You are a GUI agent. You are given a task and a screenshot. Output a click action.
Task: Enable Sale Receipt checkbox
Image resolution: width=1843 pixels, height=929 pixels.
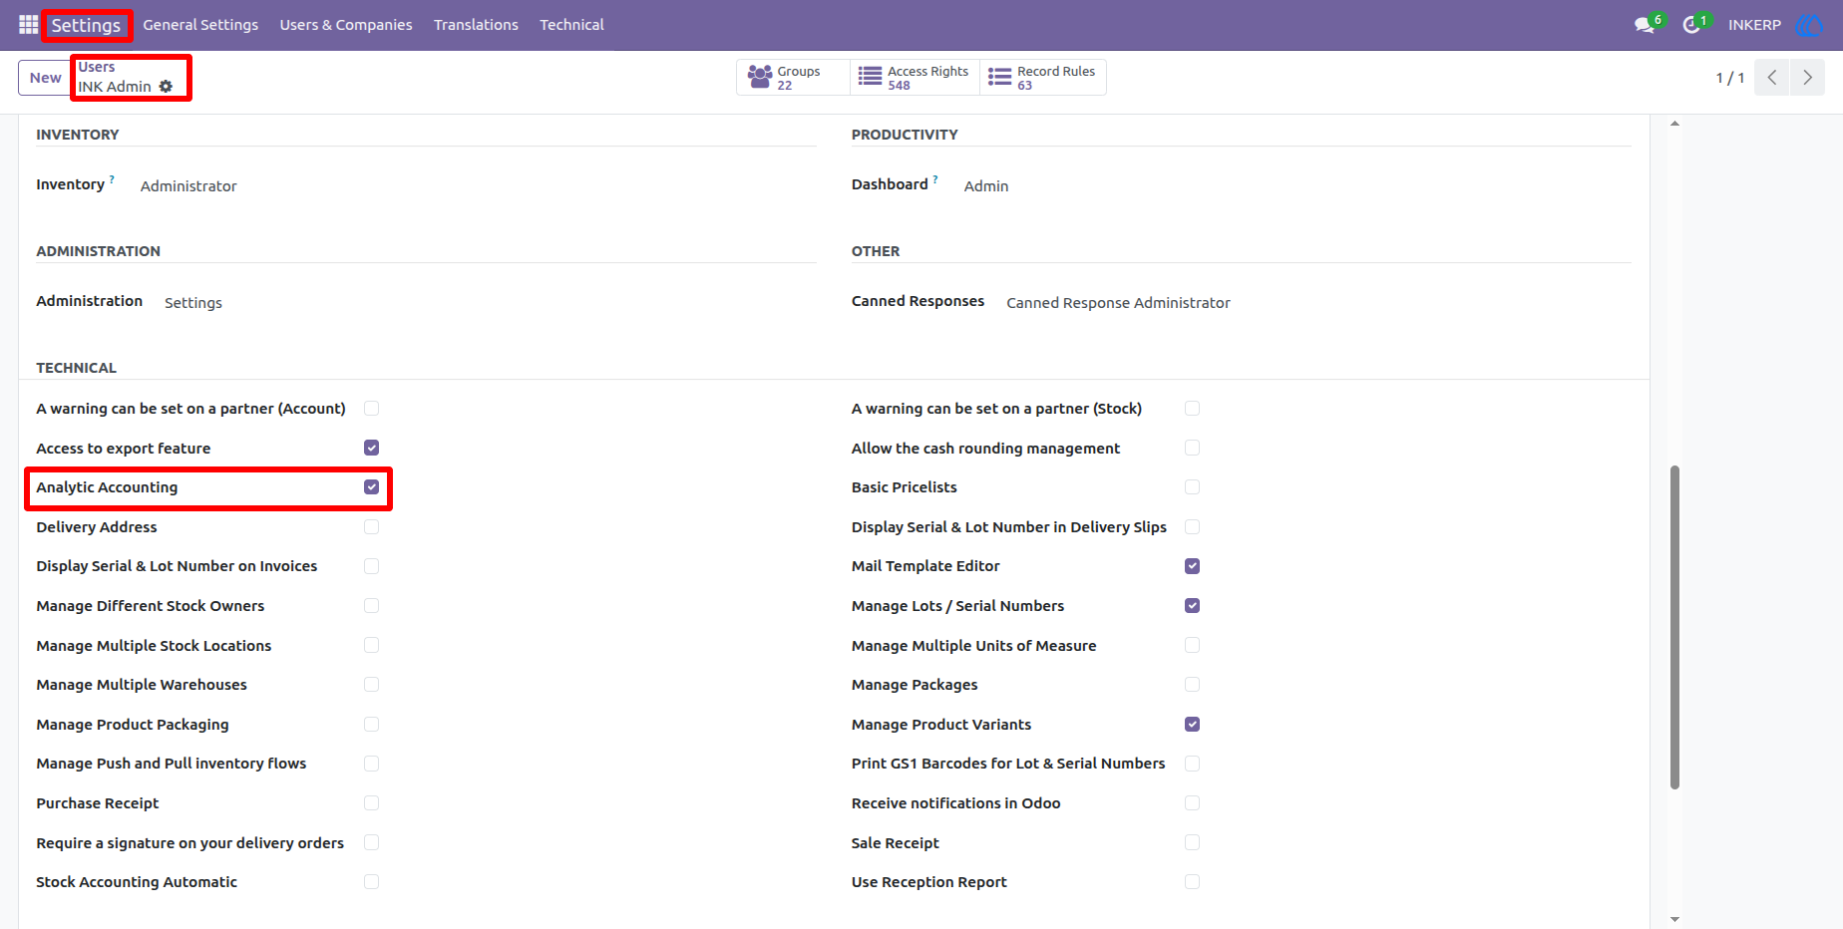pyautogui.click(x=1192, y=842)
